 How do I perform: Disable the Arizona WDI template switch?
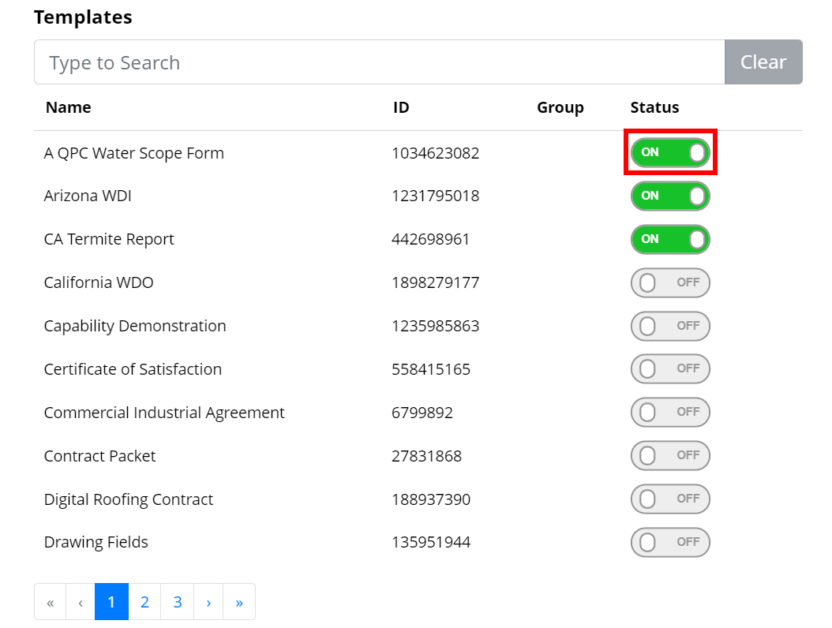pyautogui.click(x=670, y=196)
